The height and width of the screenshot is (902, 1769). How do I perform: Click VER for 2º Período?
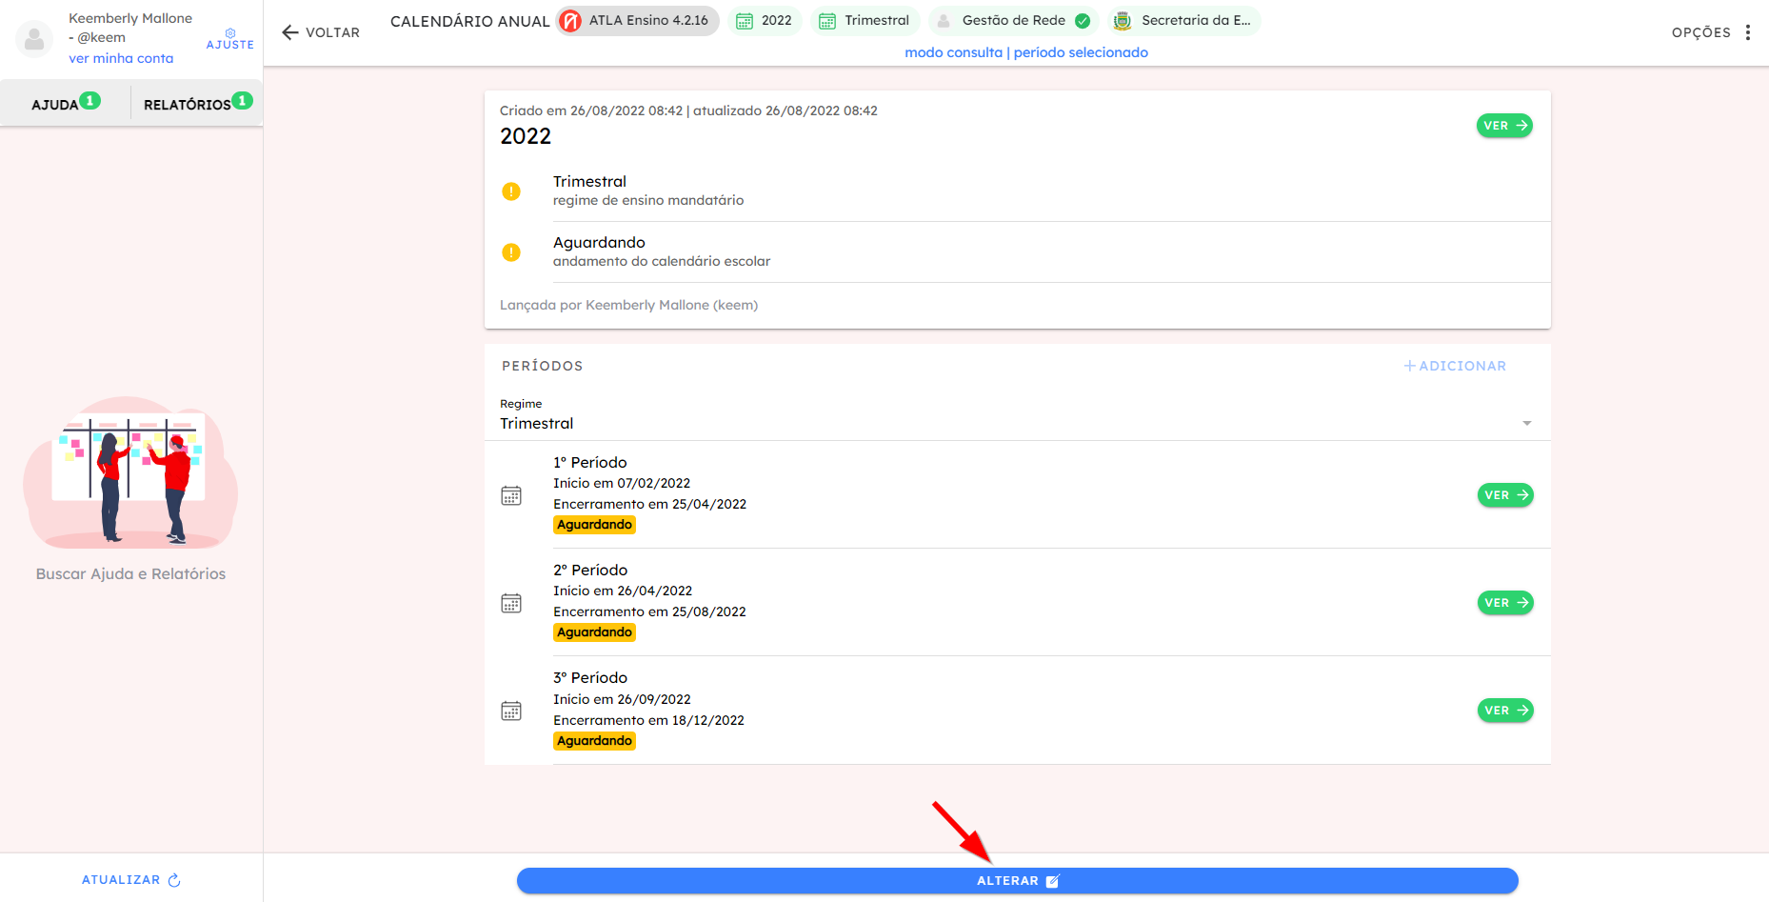(1505, 603)
